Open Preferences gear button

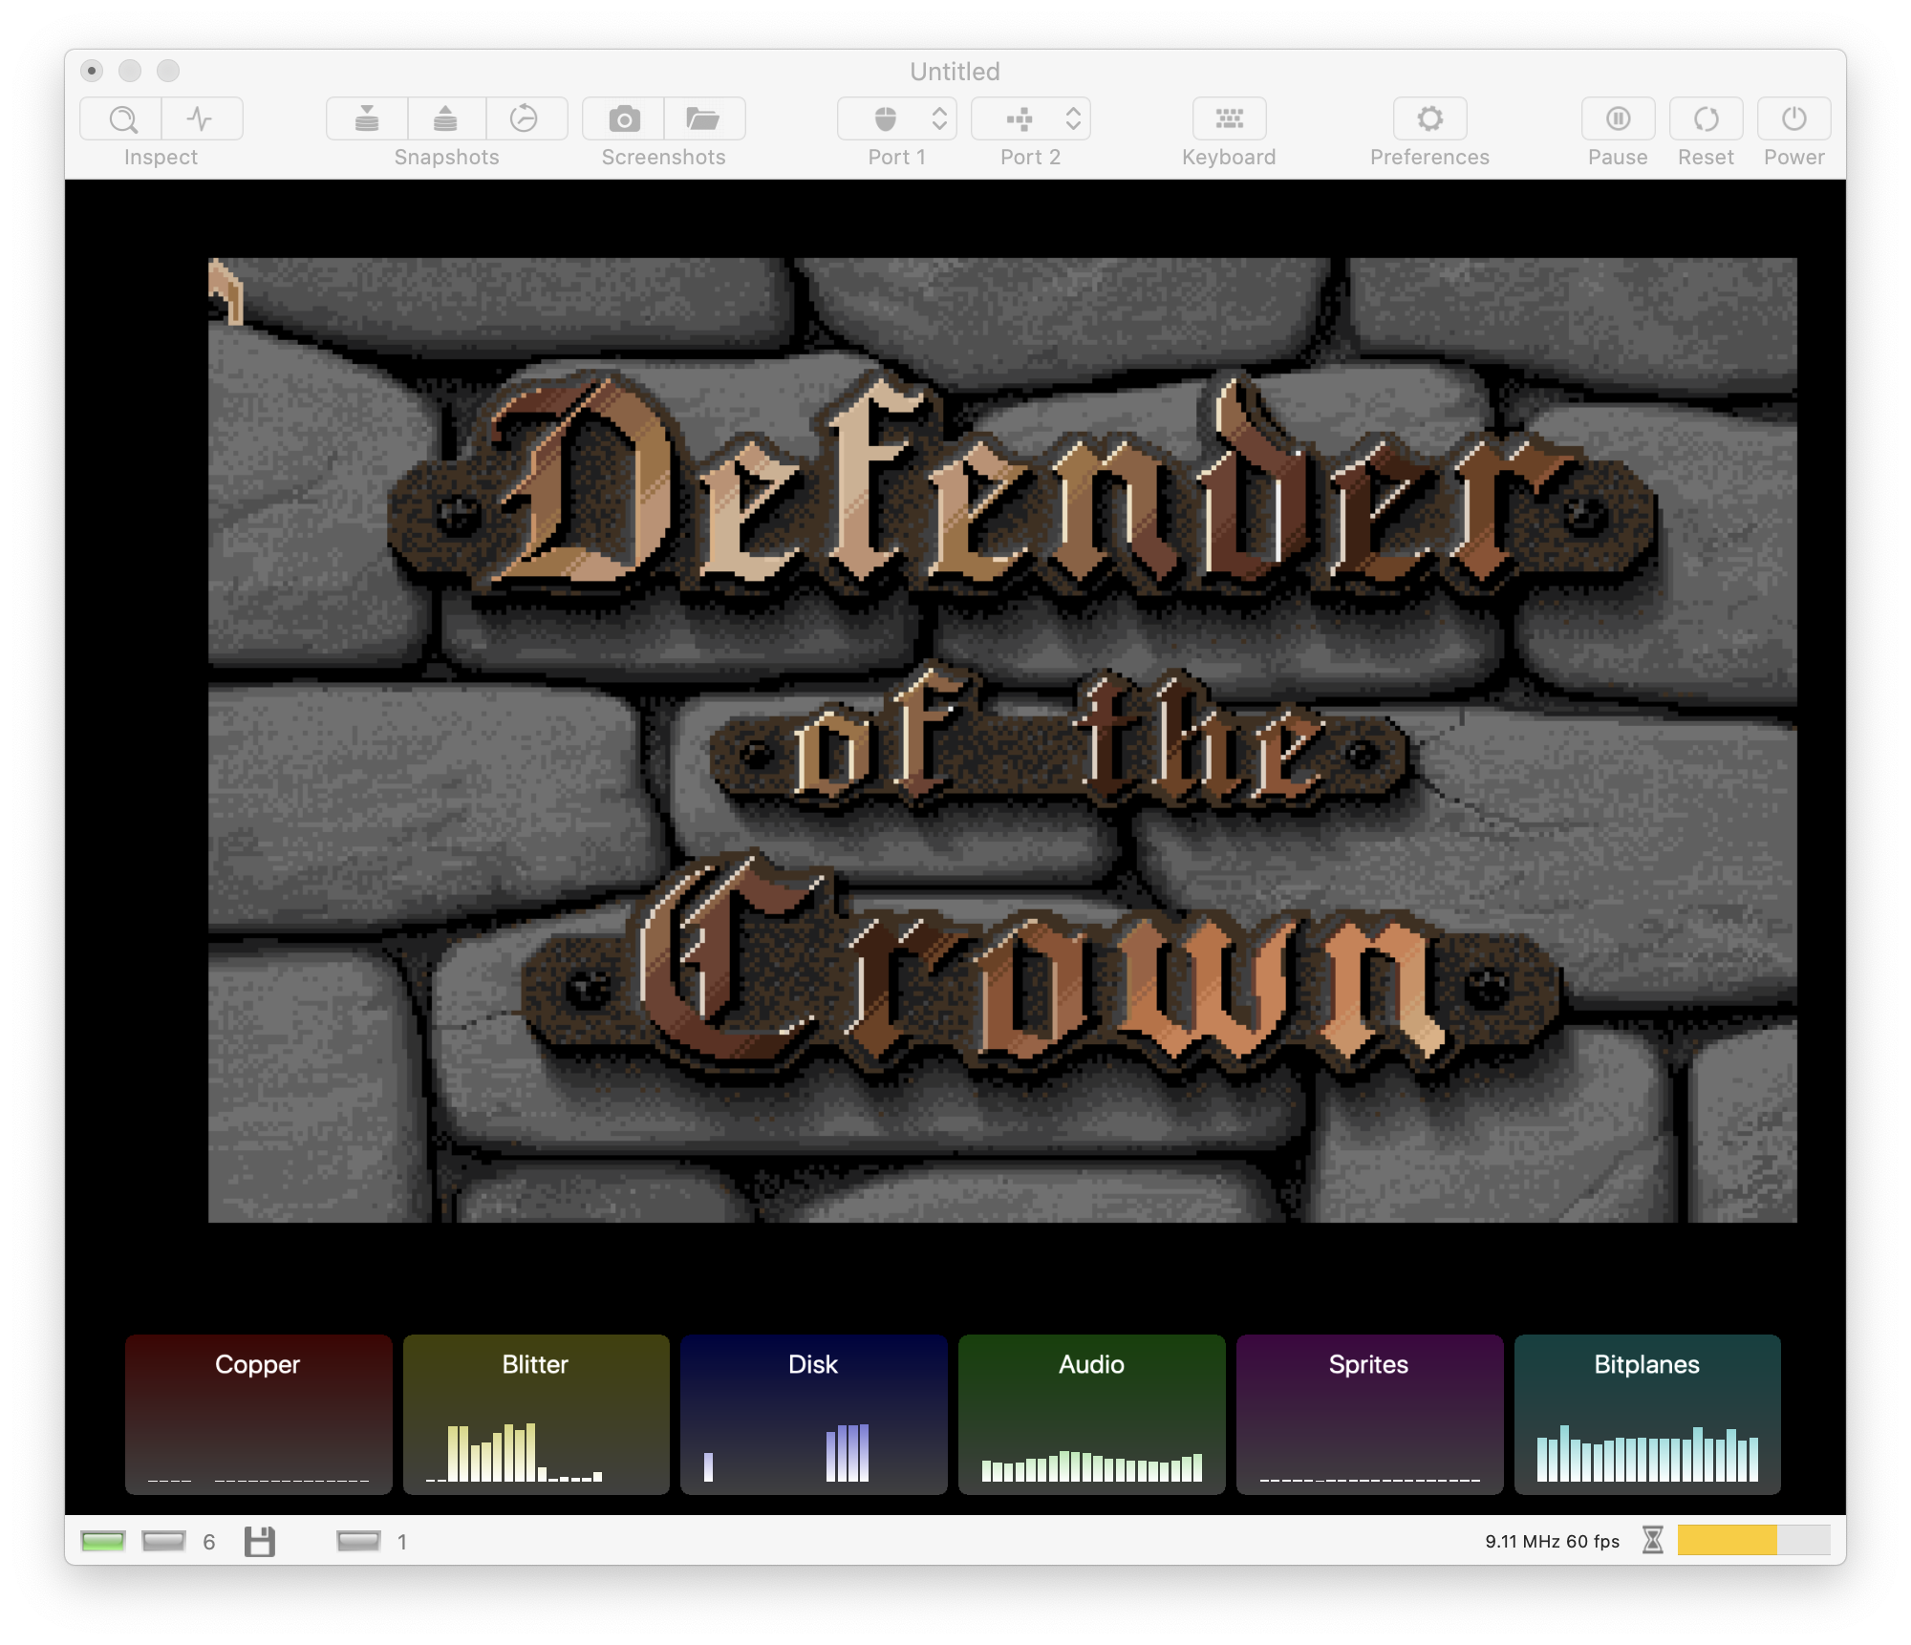[x=1430, y=118]
